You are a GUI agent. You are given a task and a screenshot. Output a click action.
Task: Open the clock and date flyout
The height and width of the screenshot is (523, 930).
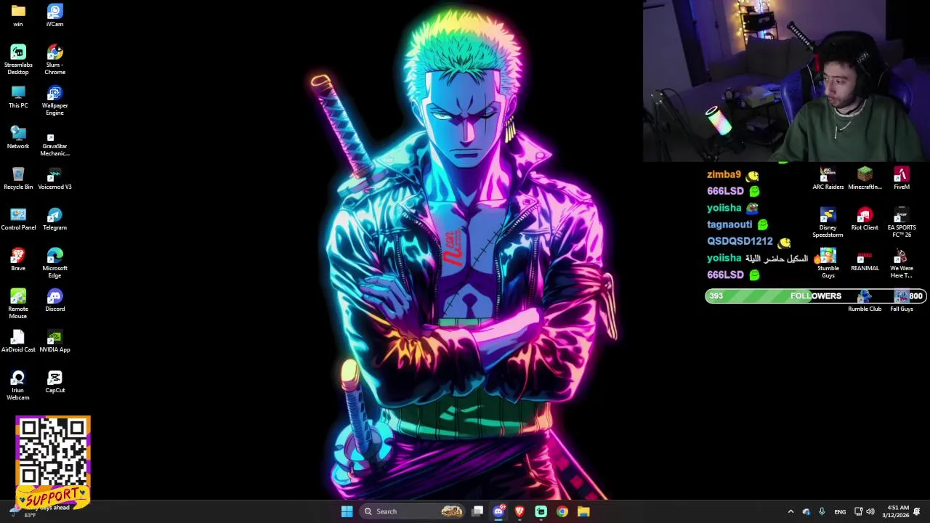tap(895, 511)
